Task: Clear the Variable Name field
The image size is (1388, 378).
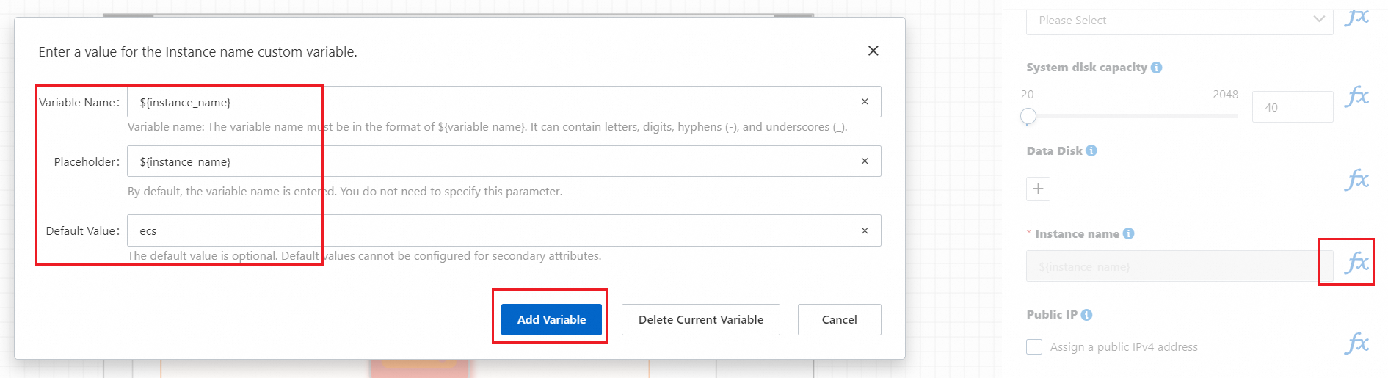Action: [865, 102]
